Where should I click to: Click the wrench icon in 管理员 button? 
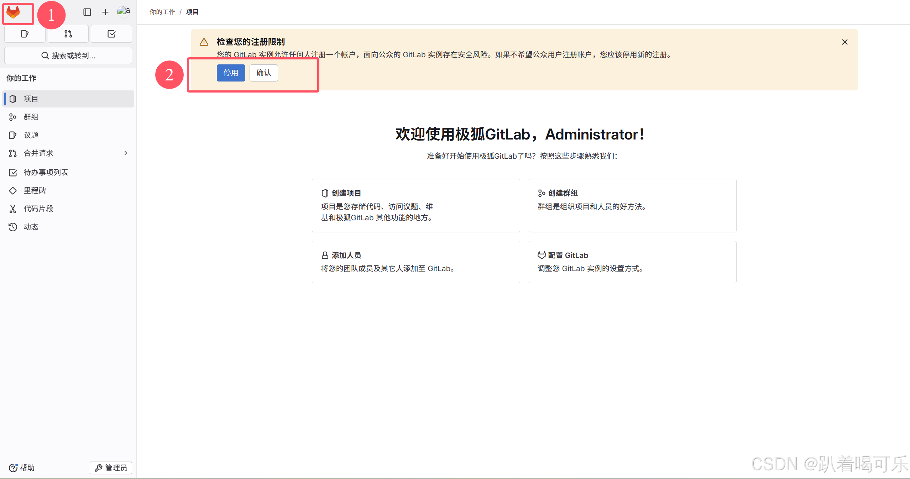click(99, 468)
